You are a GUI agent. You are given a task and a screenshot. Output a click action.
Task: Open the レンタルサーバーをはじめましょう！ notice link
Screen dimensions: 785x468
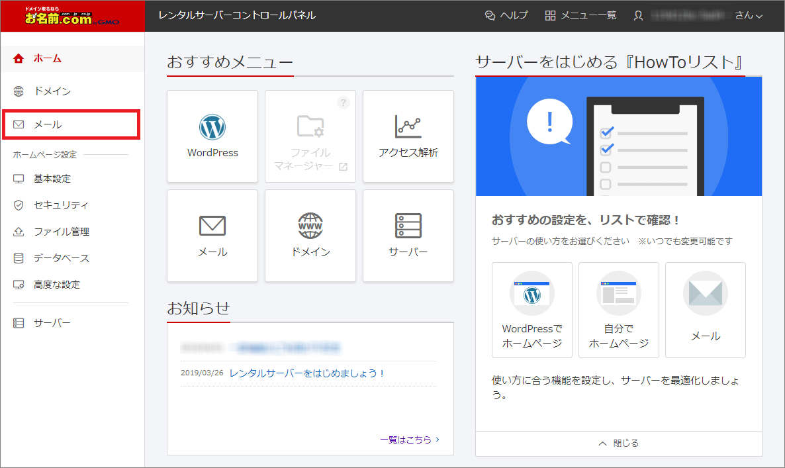coord(307,373)
